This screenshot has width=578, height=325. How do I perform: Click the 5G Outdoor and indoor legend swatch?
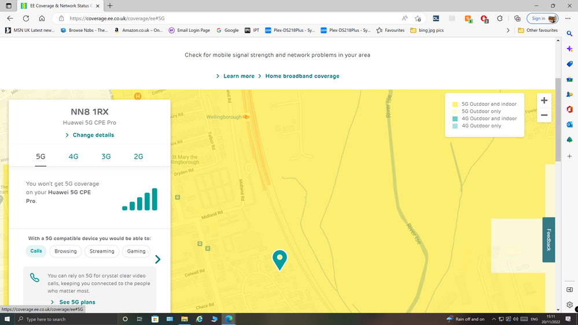(x=455, y=104)
